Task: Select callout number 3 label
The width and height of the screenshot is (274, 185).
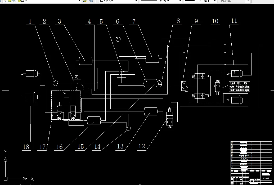Action: [x=59, y=21]
